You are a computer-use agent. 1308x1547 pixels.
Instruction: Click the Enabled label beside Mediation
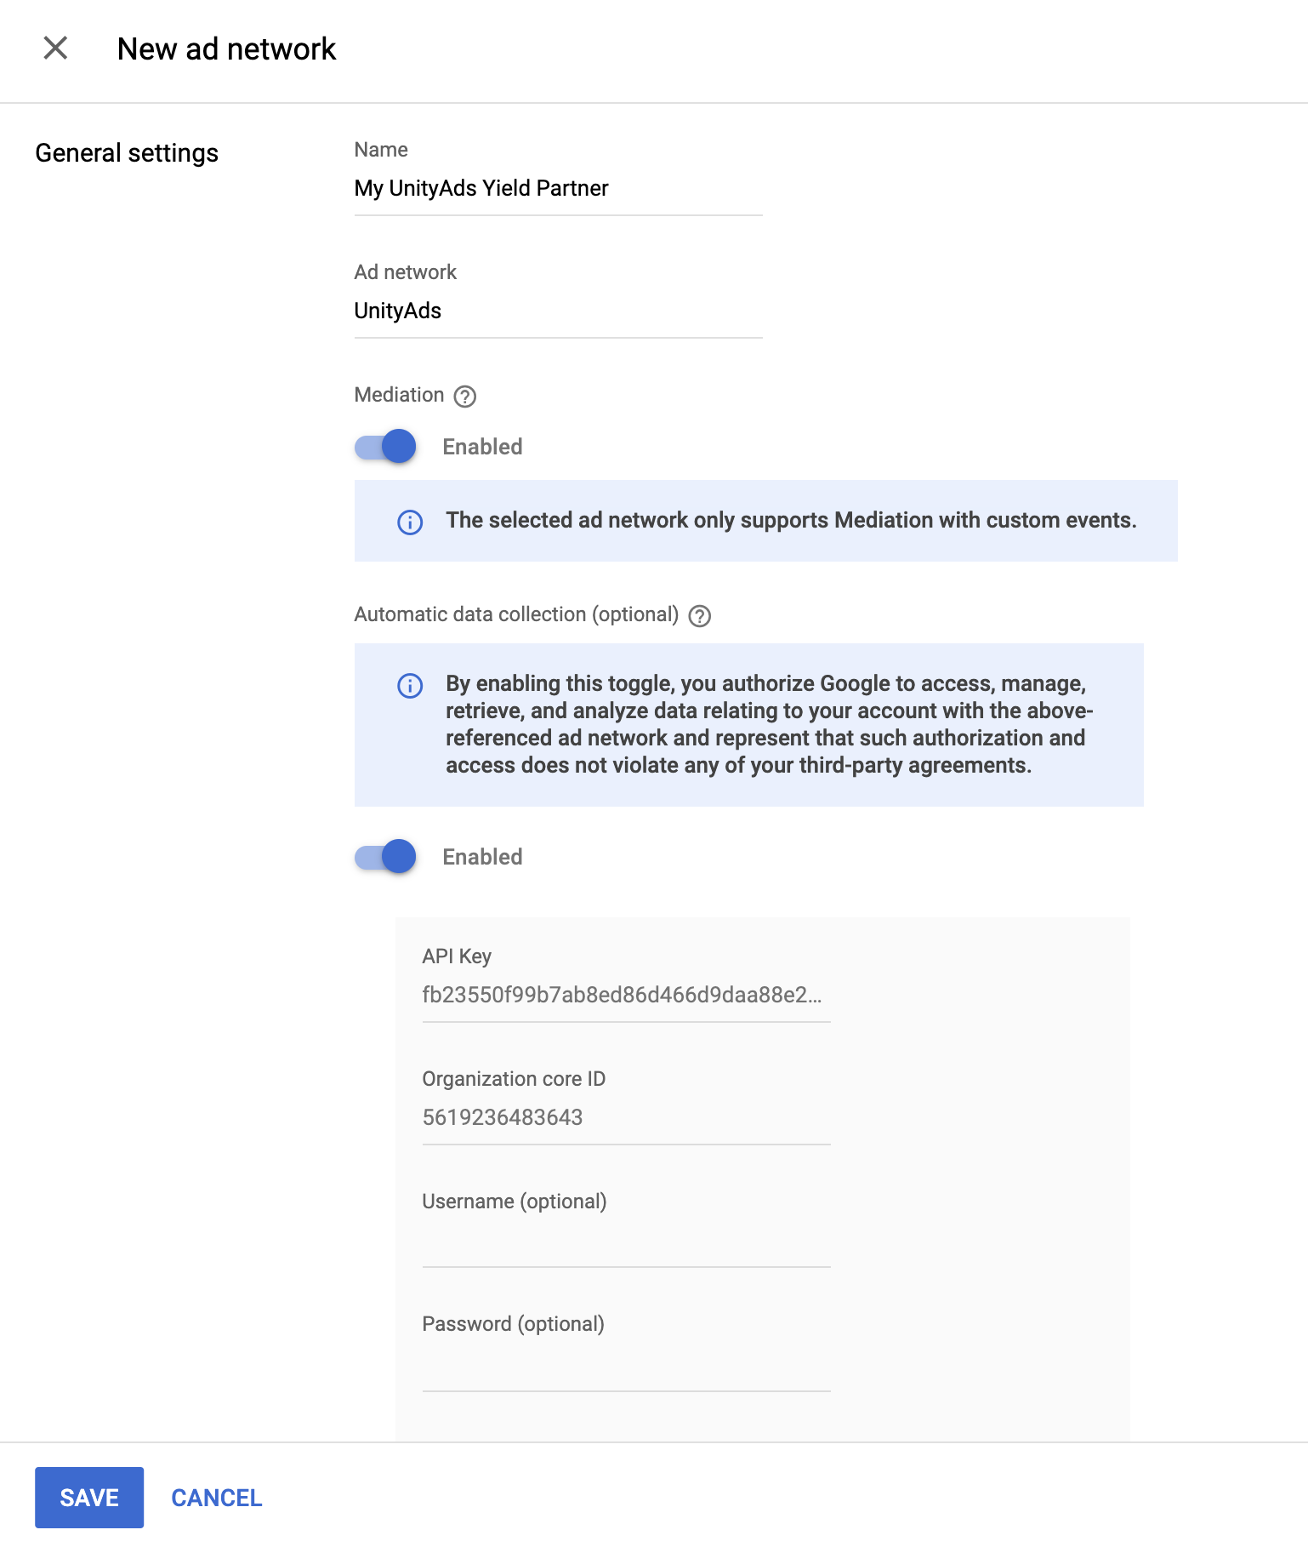point(481,446)
